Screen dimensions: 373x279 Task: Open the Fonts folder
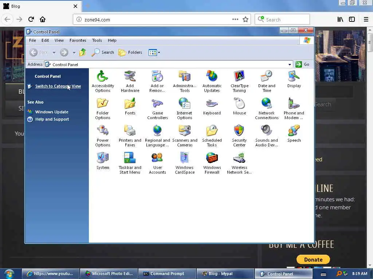pos(130,106)
